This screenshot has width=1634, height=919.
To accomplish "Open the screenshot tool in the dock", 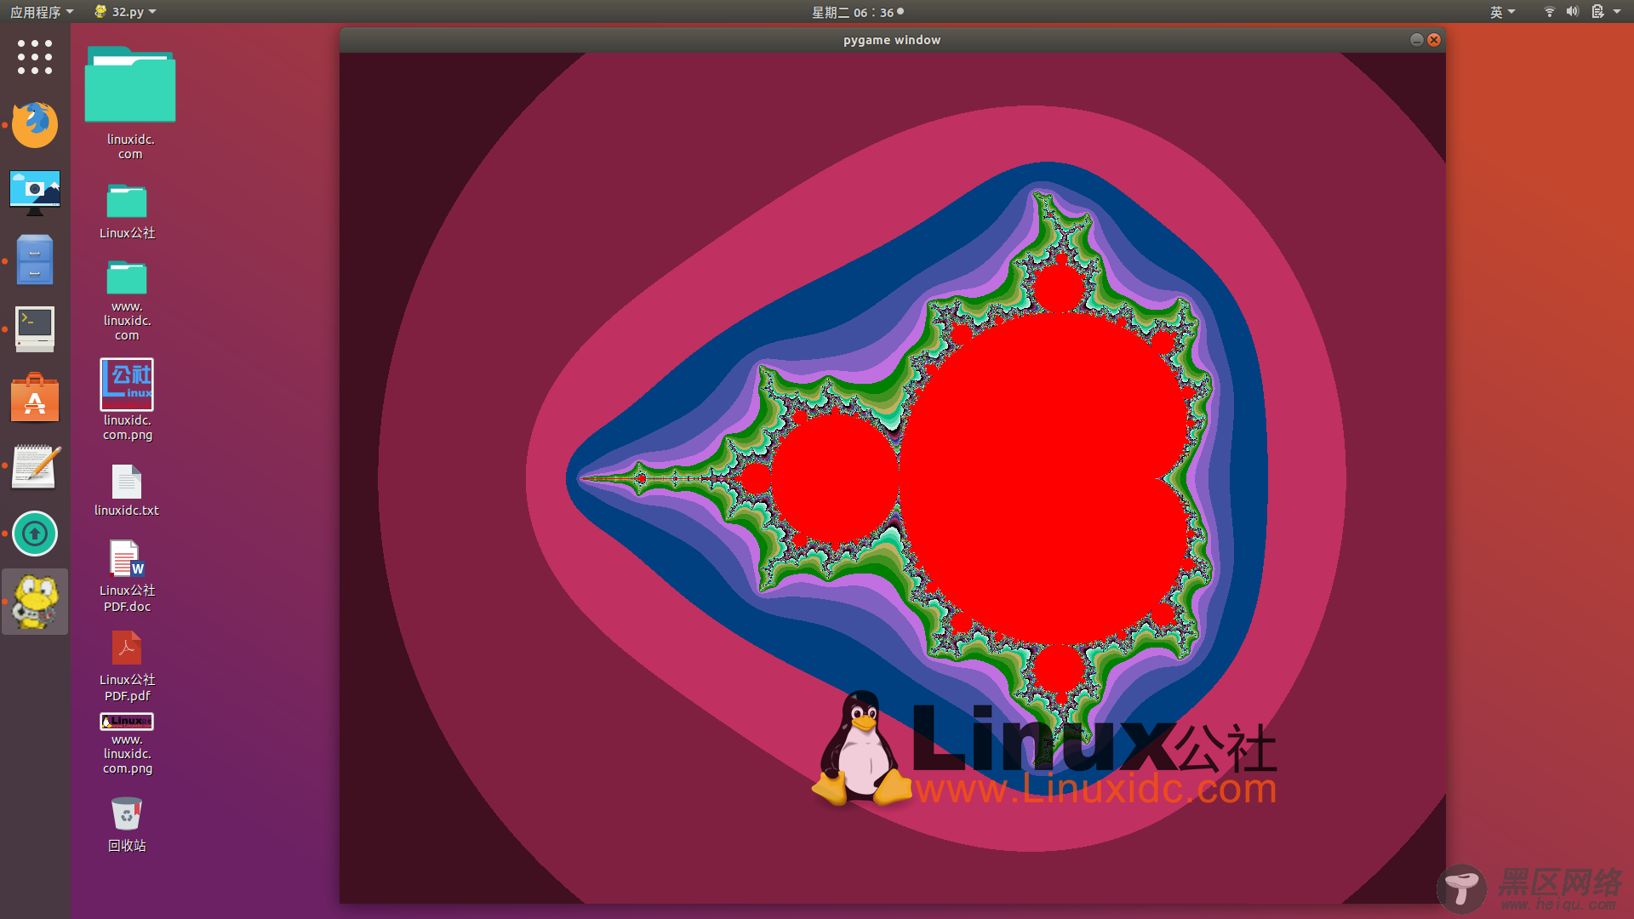I will [x=35, y=192].
